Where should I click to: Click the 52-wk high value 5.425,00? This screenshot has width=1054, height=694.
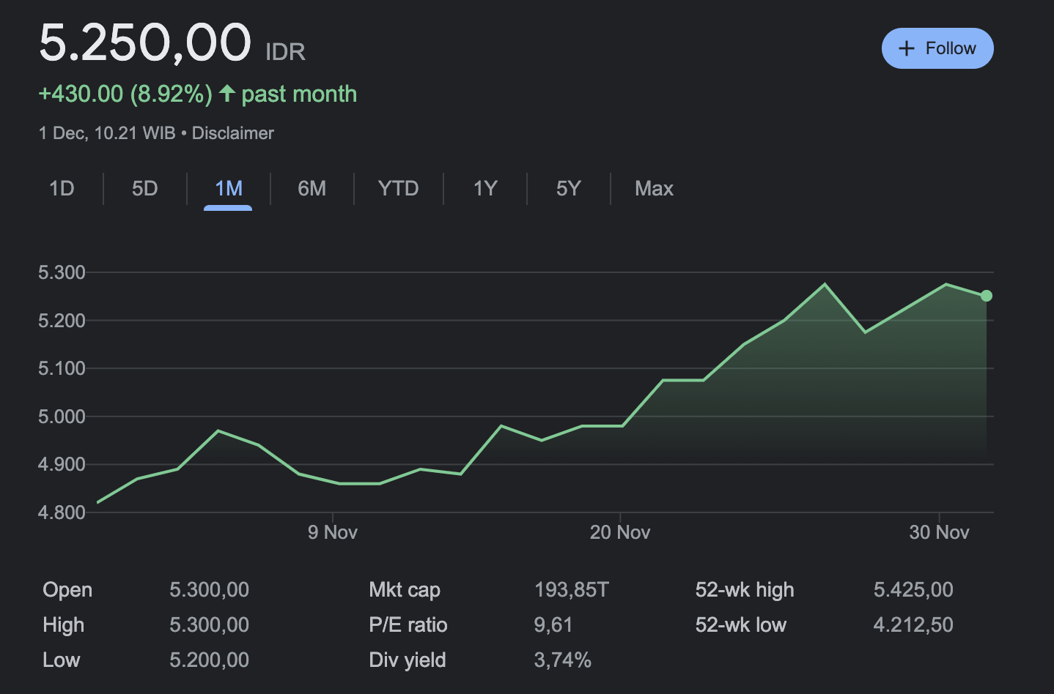point(913,589)
